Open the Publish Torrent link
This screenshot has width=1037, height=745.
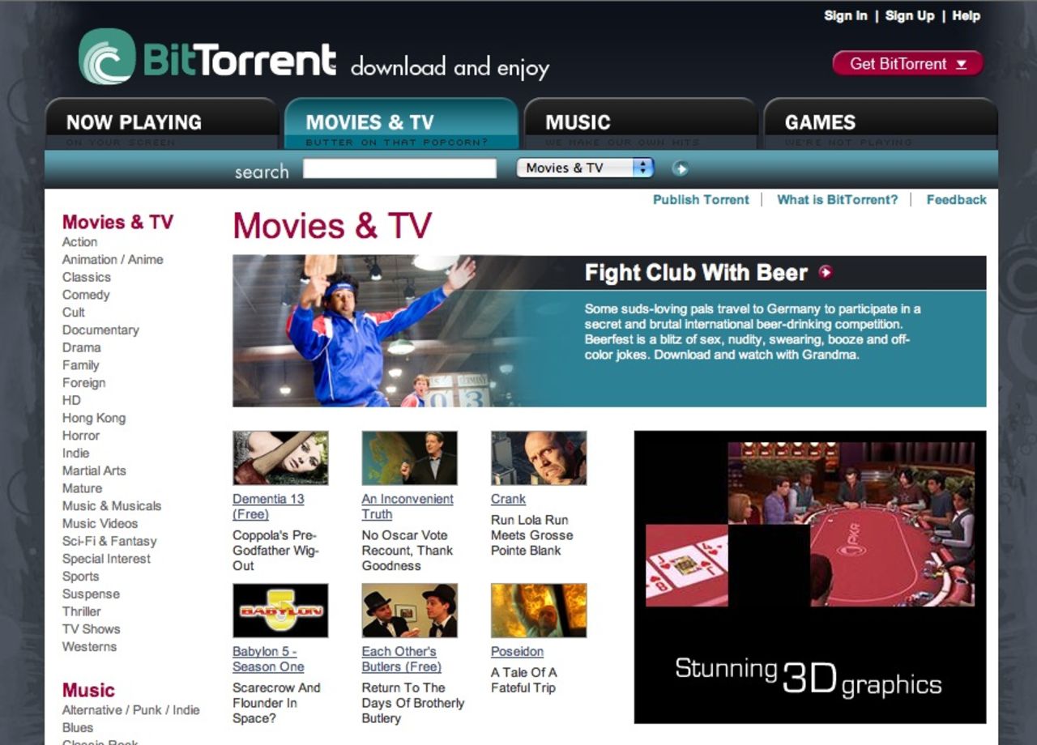tap(700, 199)
